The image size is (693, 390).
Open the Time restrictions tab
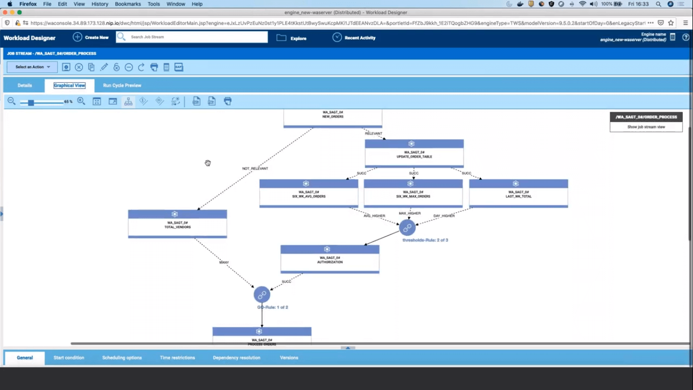point(177,357)
